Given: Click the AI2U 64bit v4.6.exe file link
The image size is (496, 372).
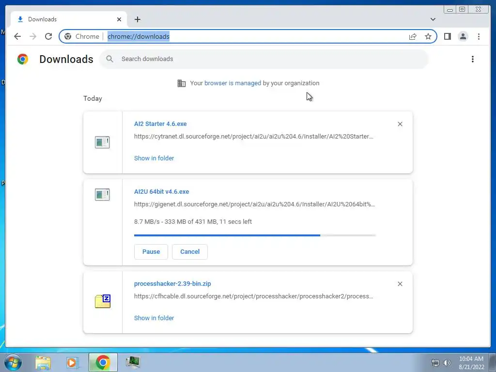Looking at the screenshot, I should pos(161,192).
